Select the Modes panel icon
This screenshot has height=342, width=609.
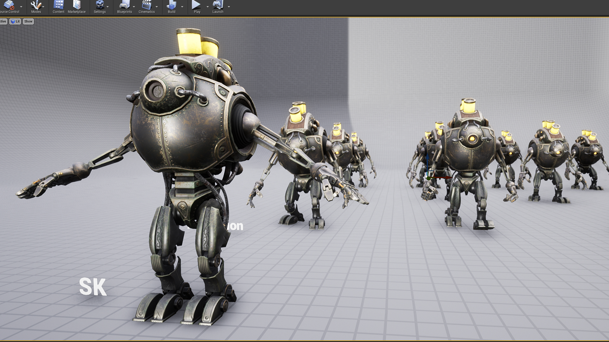click(x=36, y=6)
